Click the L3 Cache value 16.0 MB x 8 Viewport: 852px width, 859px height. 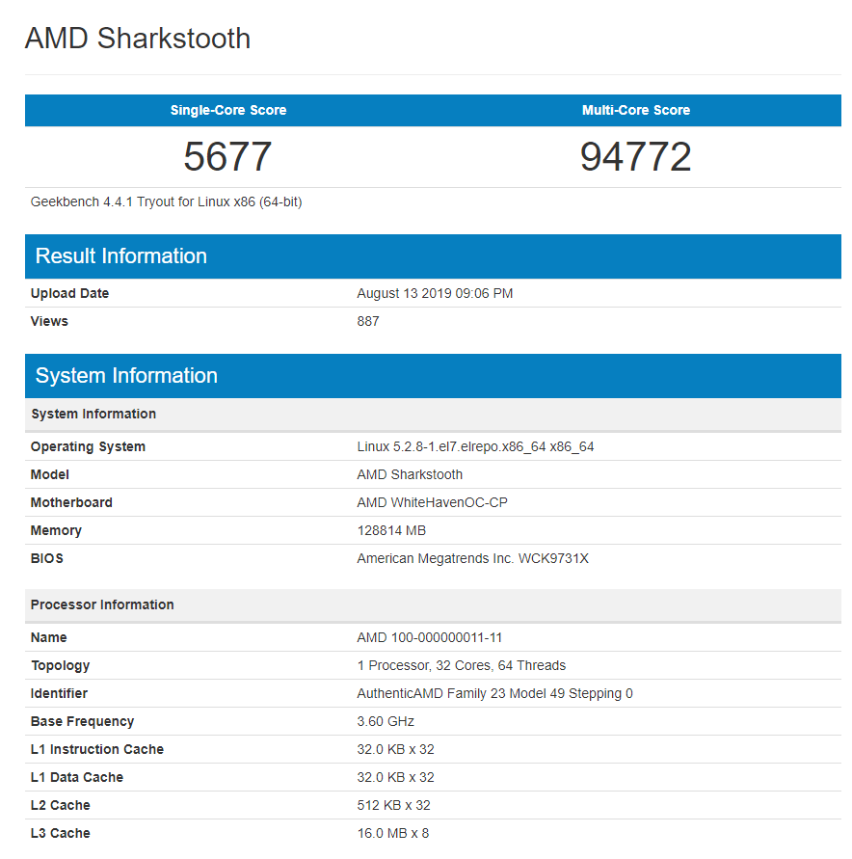[395, 834]
